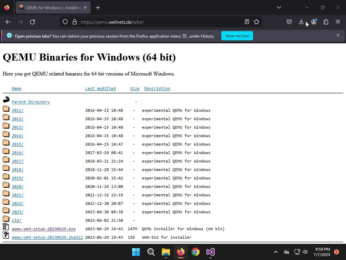The image size is (346, 260).
Task: Open the volume speaker tray icon
Action: (x=305, y=252)
